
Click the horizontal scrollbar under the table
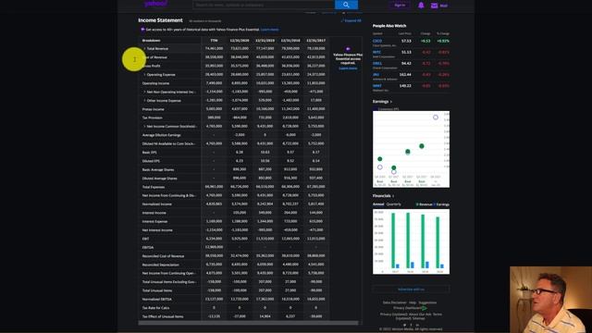pyautogui.click(x=249, y=323)
